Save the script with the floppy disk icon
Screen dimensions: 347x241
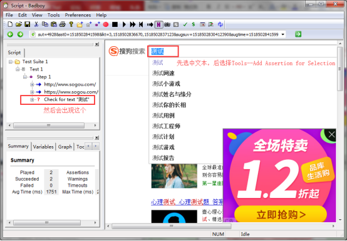(27, 24)
